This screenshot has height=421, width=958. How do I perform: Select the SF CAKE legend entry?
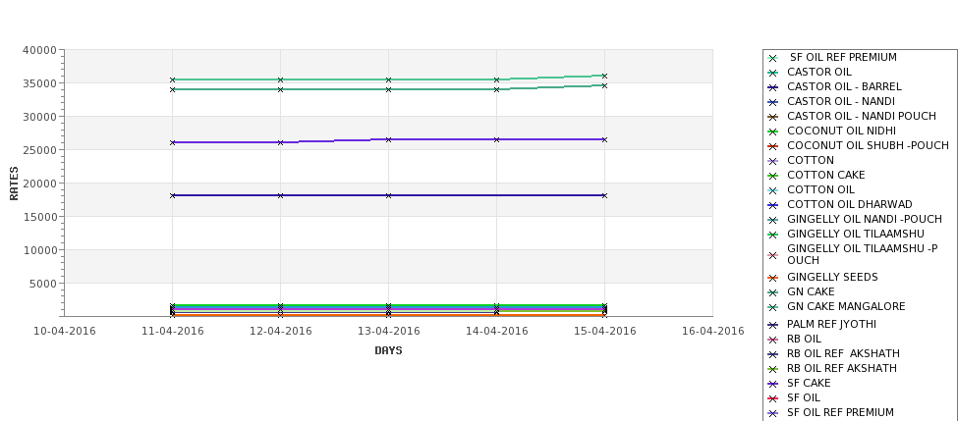(809, 383)
